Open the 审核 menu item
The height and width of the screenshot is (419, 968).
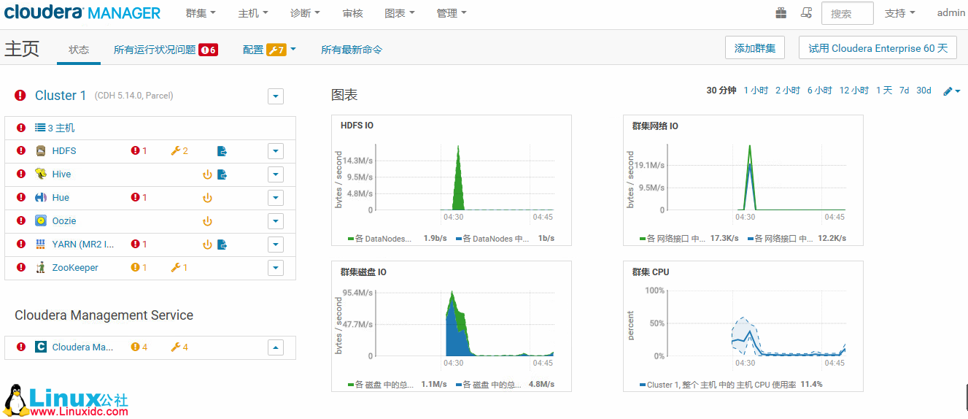[352, 13]
